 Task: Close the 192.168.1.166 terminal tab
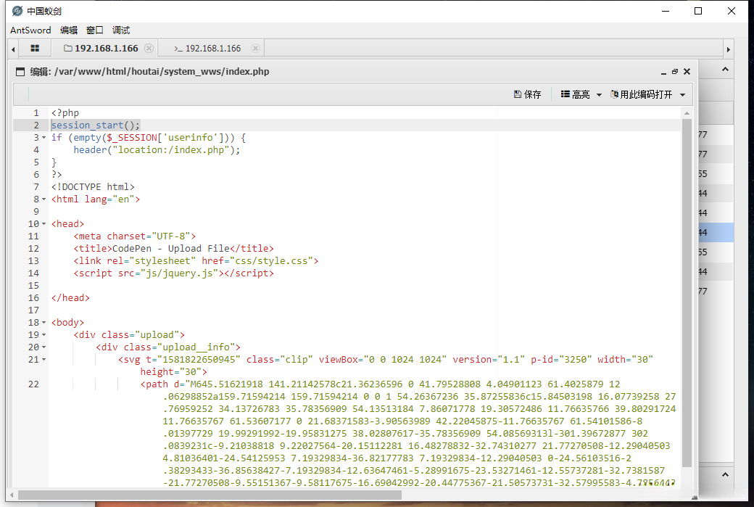(x=256, y=48)
